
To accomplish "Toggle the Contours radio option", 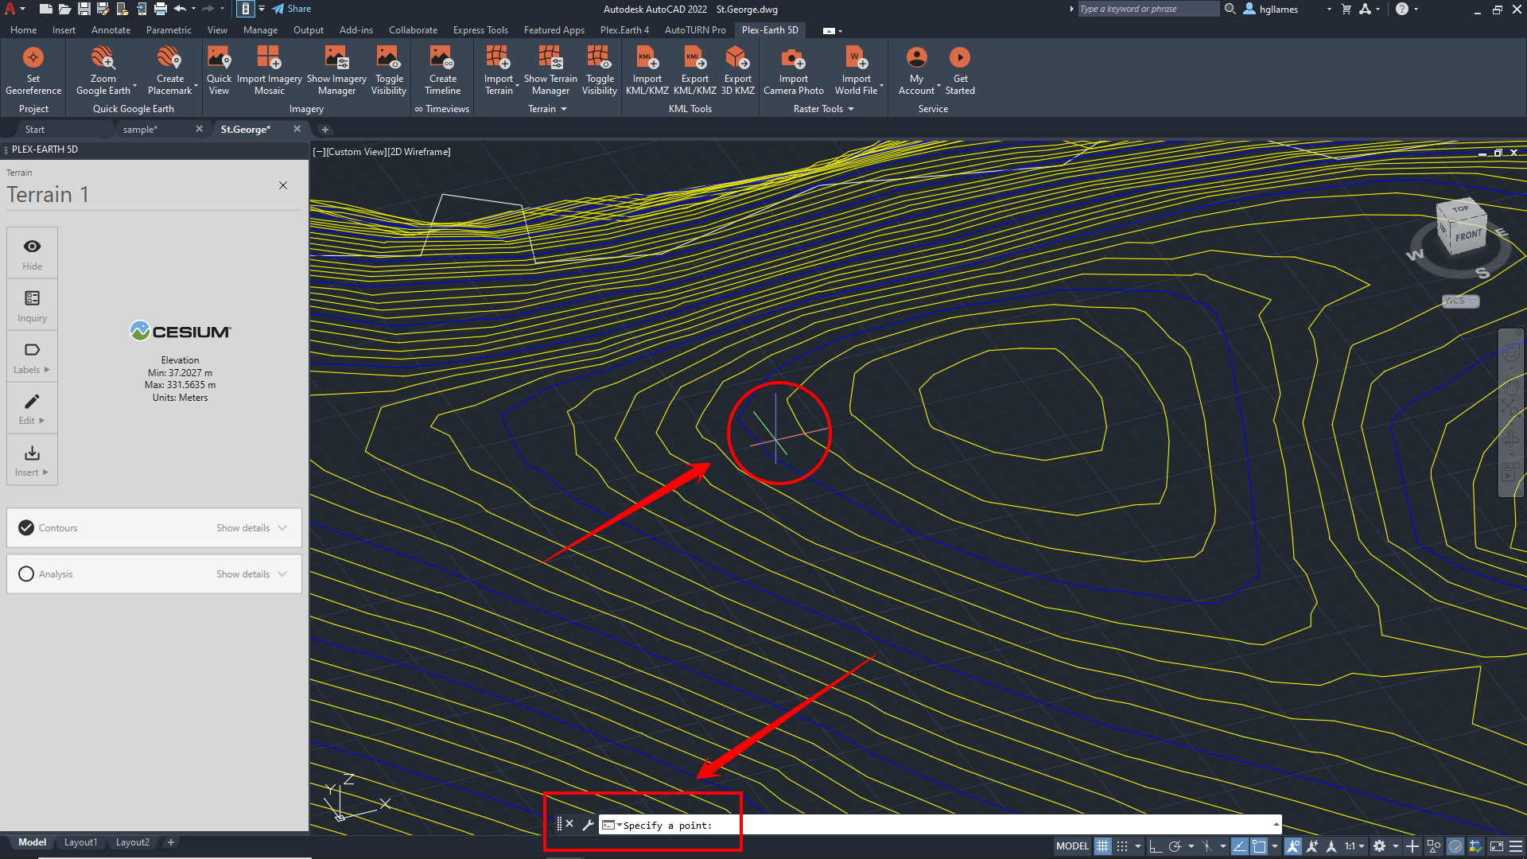I will (26, 527).
